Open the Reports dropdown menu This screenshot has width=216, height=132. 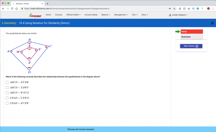click(x=106, y=15)
